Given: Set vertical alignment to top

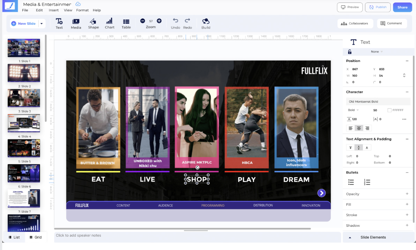Looking at the screenshot, I should click(350, 148).
